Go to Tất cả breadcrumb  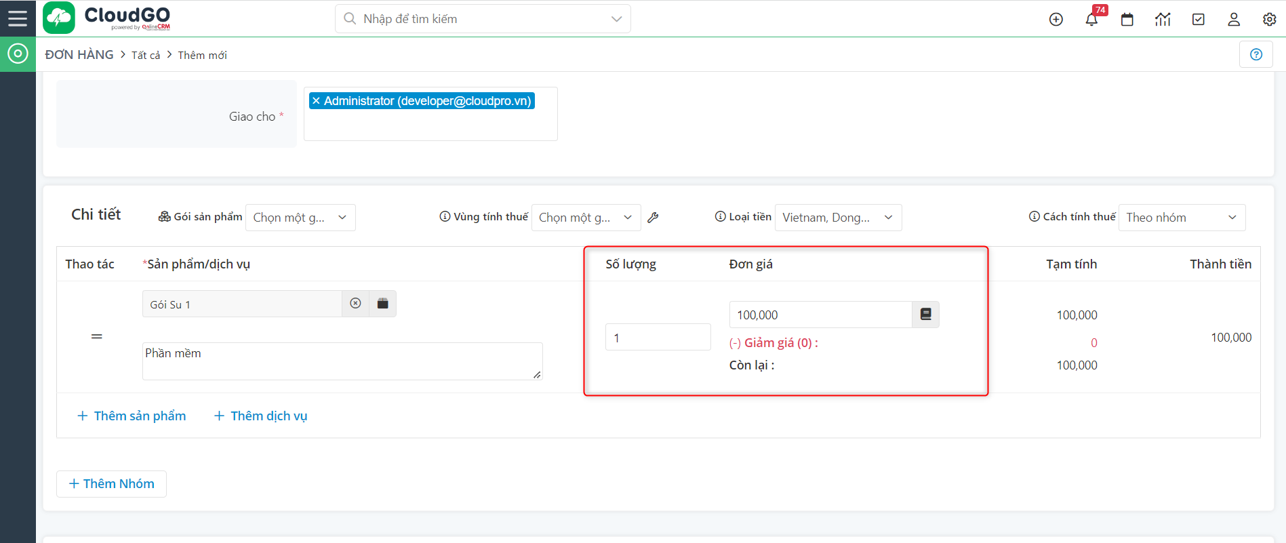(146, 56)
